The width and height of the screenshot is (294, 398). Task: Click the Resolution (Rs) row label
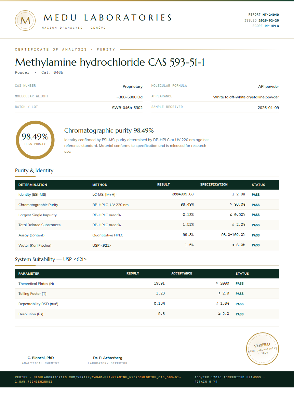point(31,314)
